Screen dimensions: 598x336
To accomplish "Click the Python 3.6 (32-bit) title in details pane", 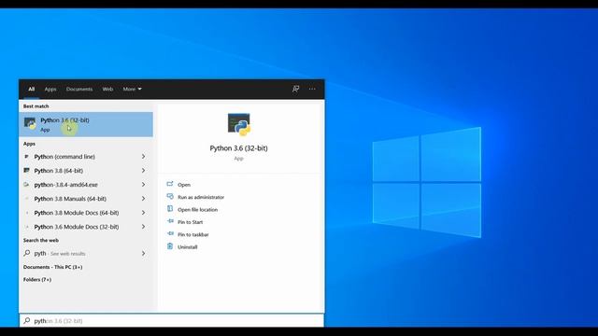I will (x=239, y=148).
